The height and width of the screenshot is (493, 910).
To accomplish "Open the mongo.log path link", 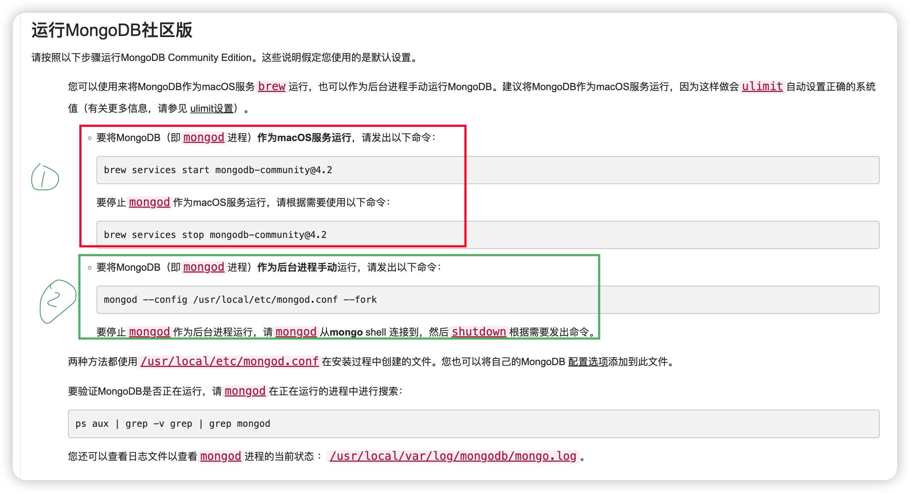I will (453, 456).
